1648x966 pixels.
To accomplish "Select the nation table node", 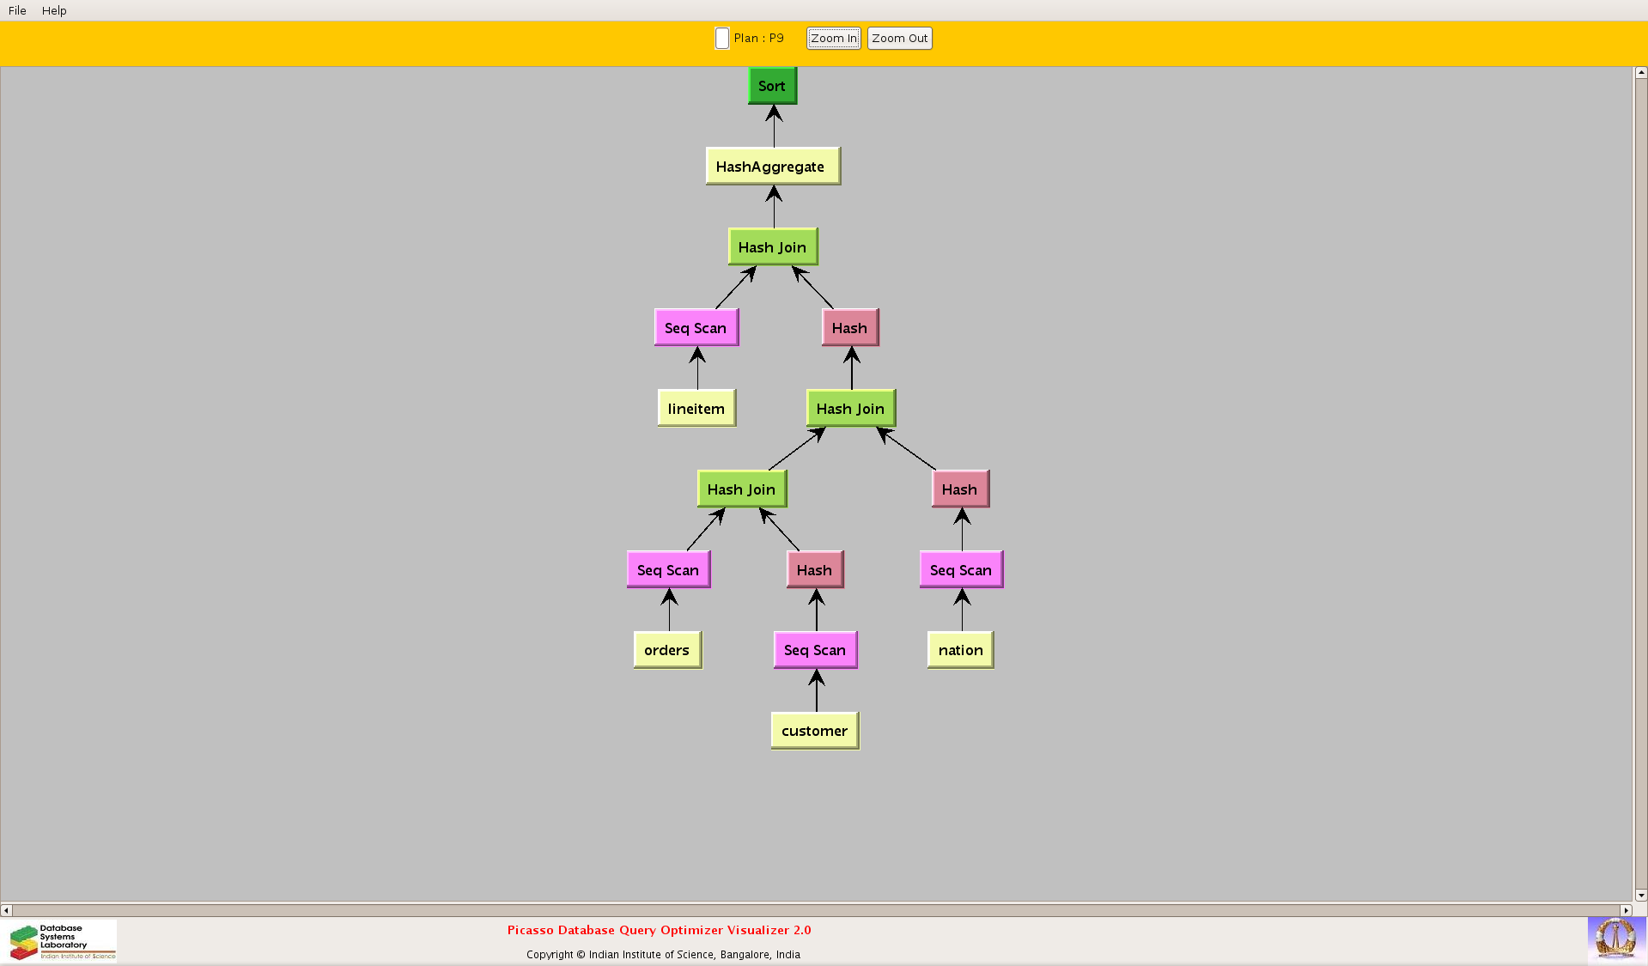I will click(960, 650).
